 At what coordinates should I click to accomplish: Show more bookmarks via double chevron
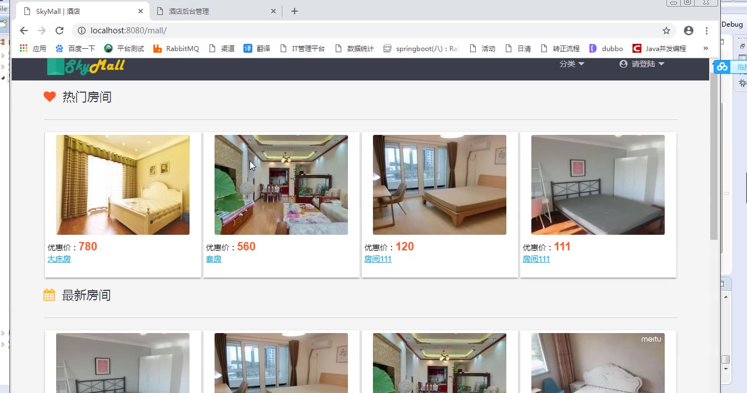click(706, 48)
